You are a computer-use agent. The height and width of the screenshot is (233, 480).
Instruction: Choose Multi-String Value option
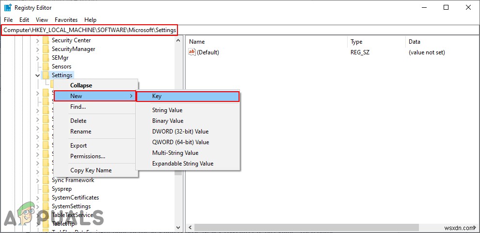point(176,153)
